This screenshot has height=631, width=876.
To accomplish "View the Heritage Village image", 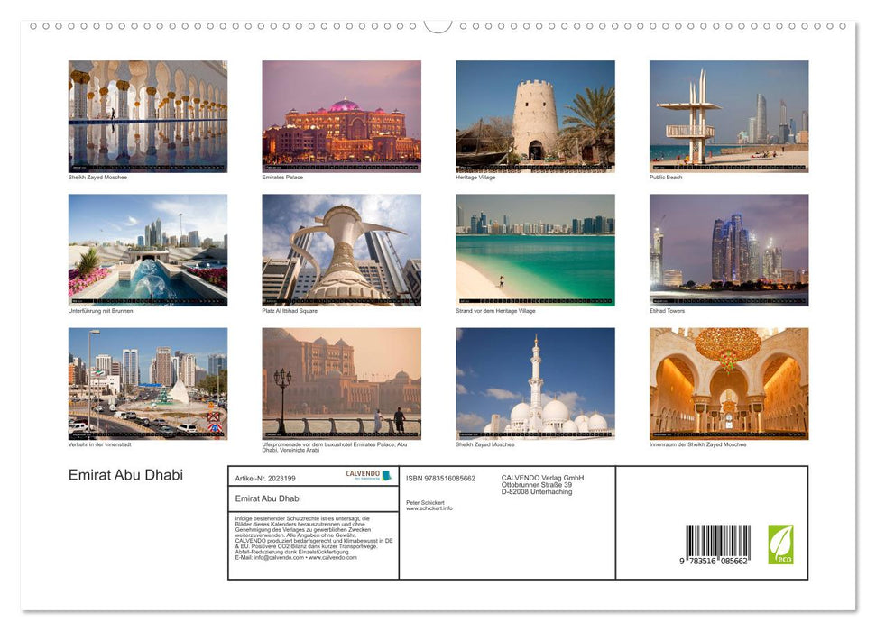I will point(535,115).
